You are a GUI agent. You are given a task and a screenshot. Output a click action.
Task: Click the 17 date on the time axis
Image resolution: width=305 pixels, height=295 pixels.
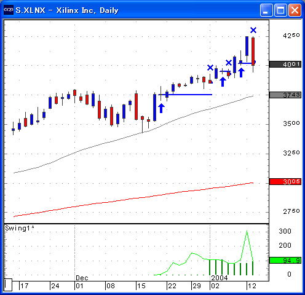(x=25, y=286)
